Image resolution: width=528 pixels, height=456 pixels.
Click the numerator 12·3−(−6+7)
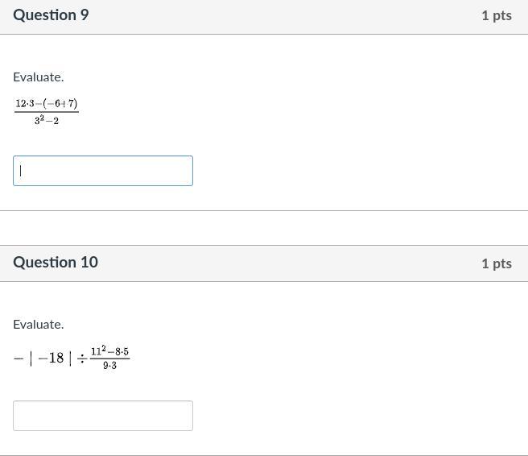coord(46,104)
